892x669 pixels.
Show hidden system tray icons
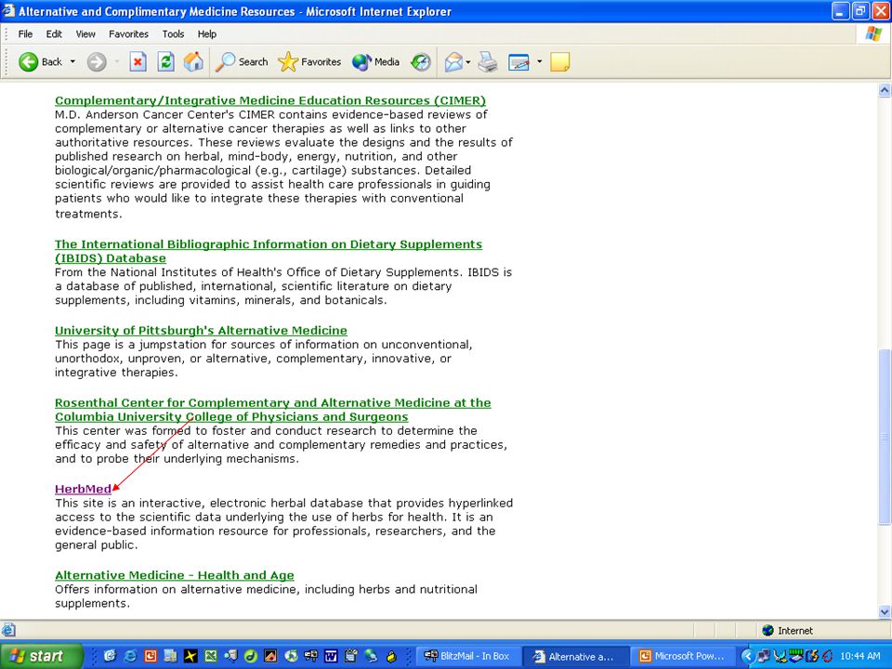click(747, 656)
